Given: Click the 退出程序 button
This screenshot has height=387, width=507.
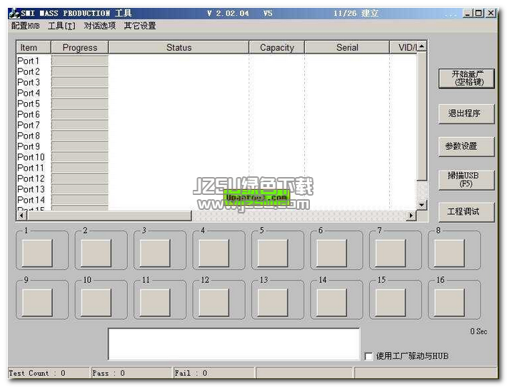Looking at the screenshot, I should pyautogui.click(x=466, y=114).
